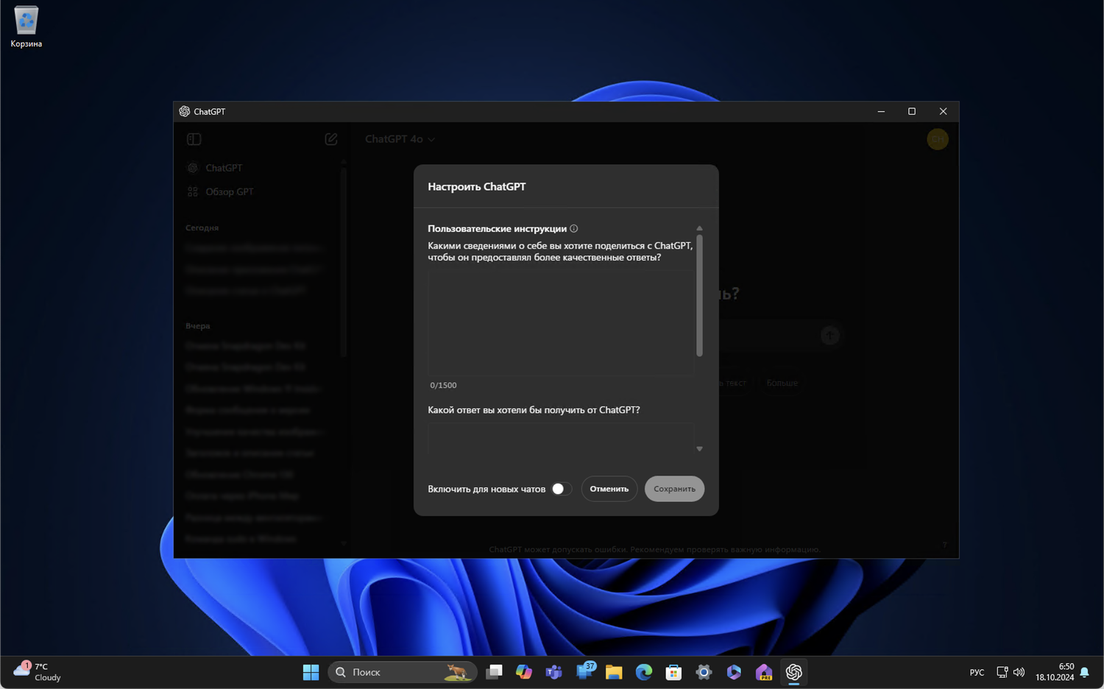Click the Больше suggestion button

(x=782, y=383)
